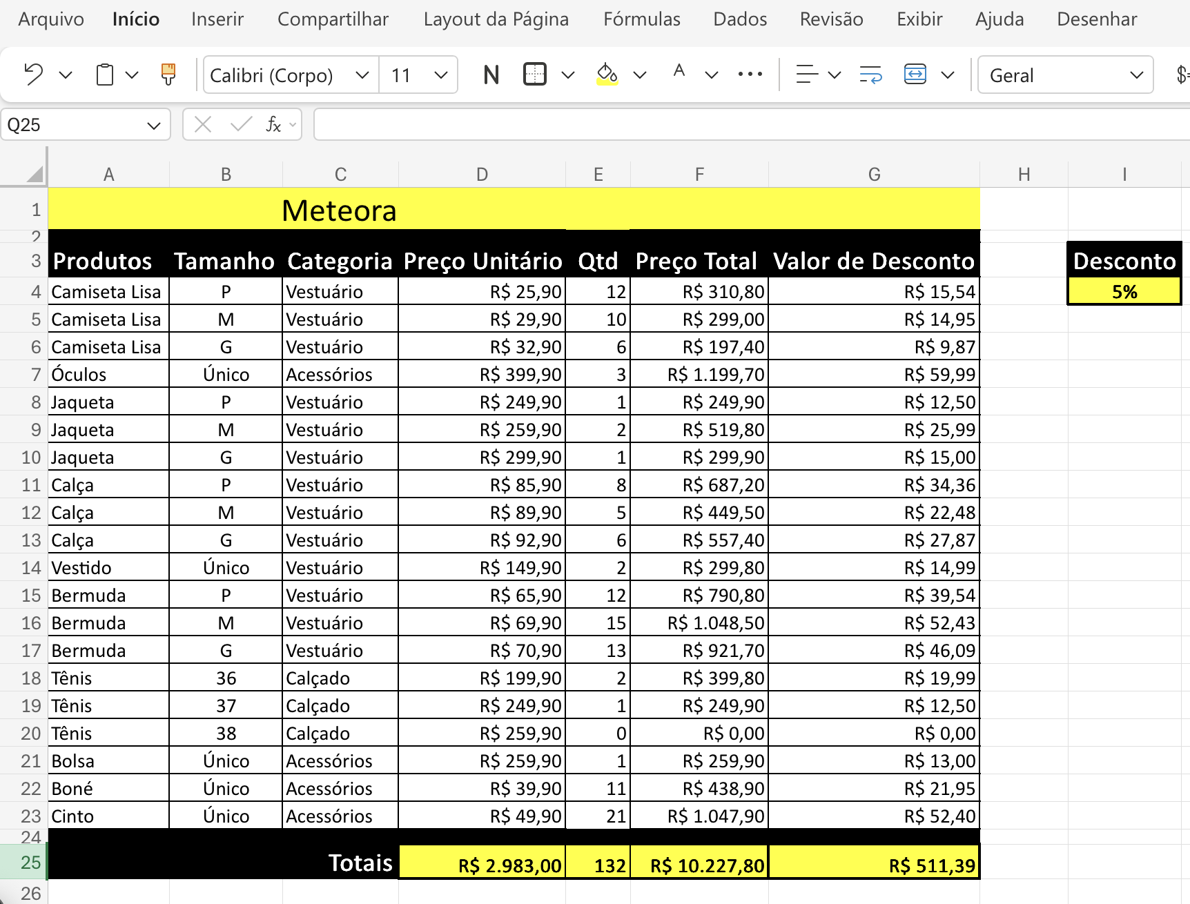
Task: Expand the font color dropdown arrow
Action: click(x=712, y=75)
